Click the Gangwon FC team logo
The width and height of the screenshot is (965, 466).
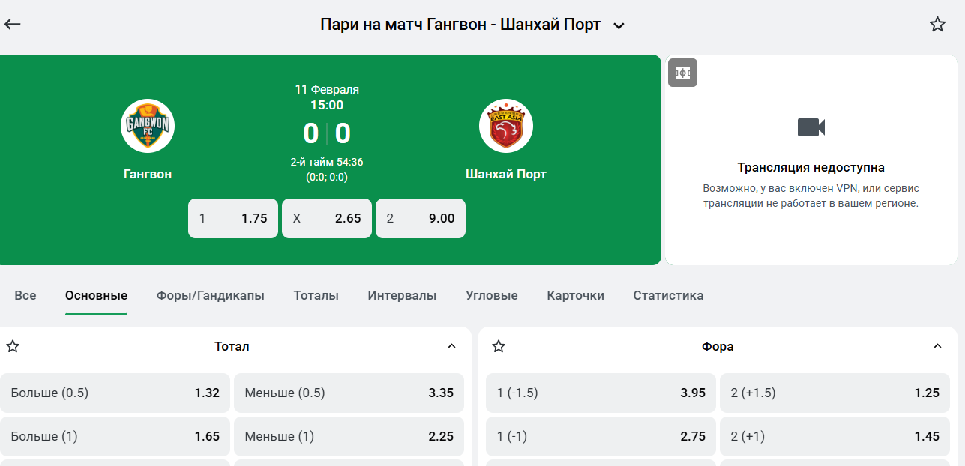pyautogui.click(x=148, y=125)
